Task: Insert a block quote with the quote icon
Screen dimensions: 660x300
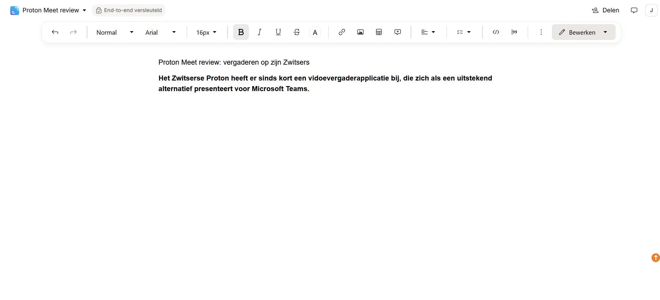Action: [x=514, y=32]
